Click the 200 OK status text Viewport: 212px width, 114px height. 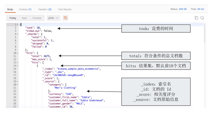click(x=183, y=9)
